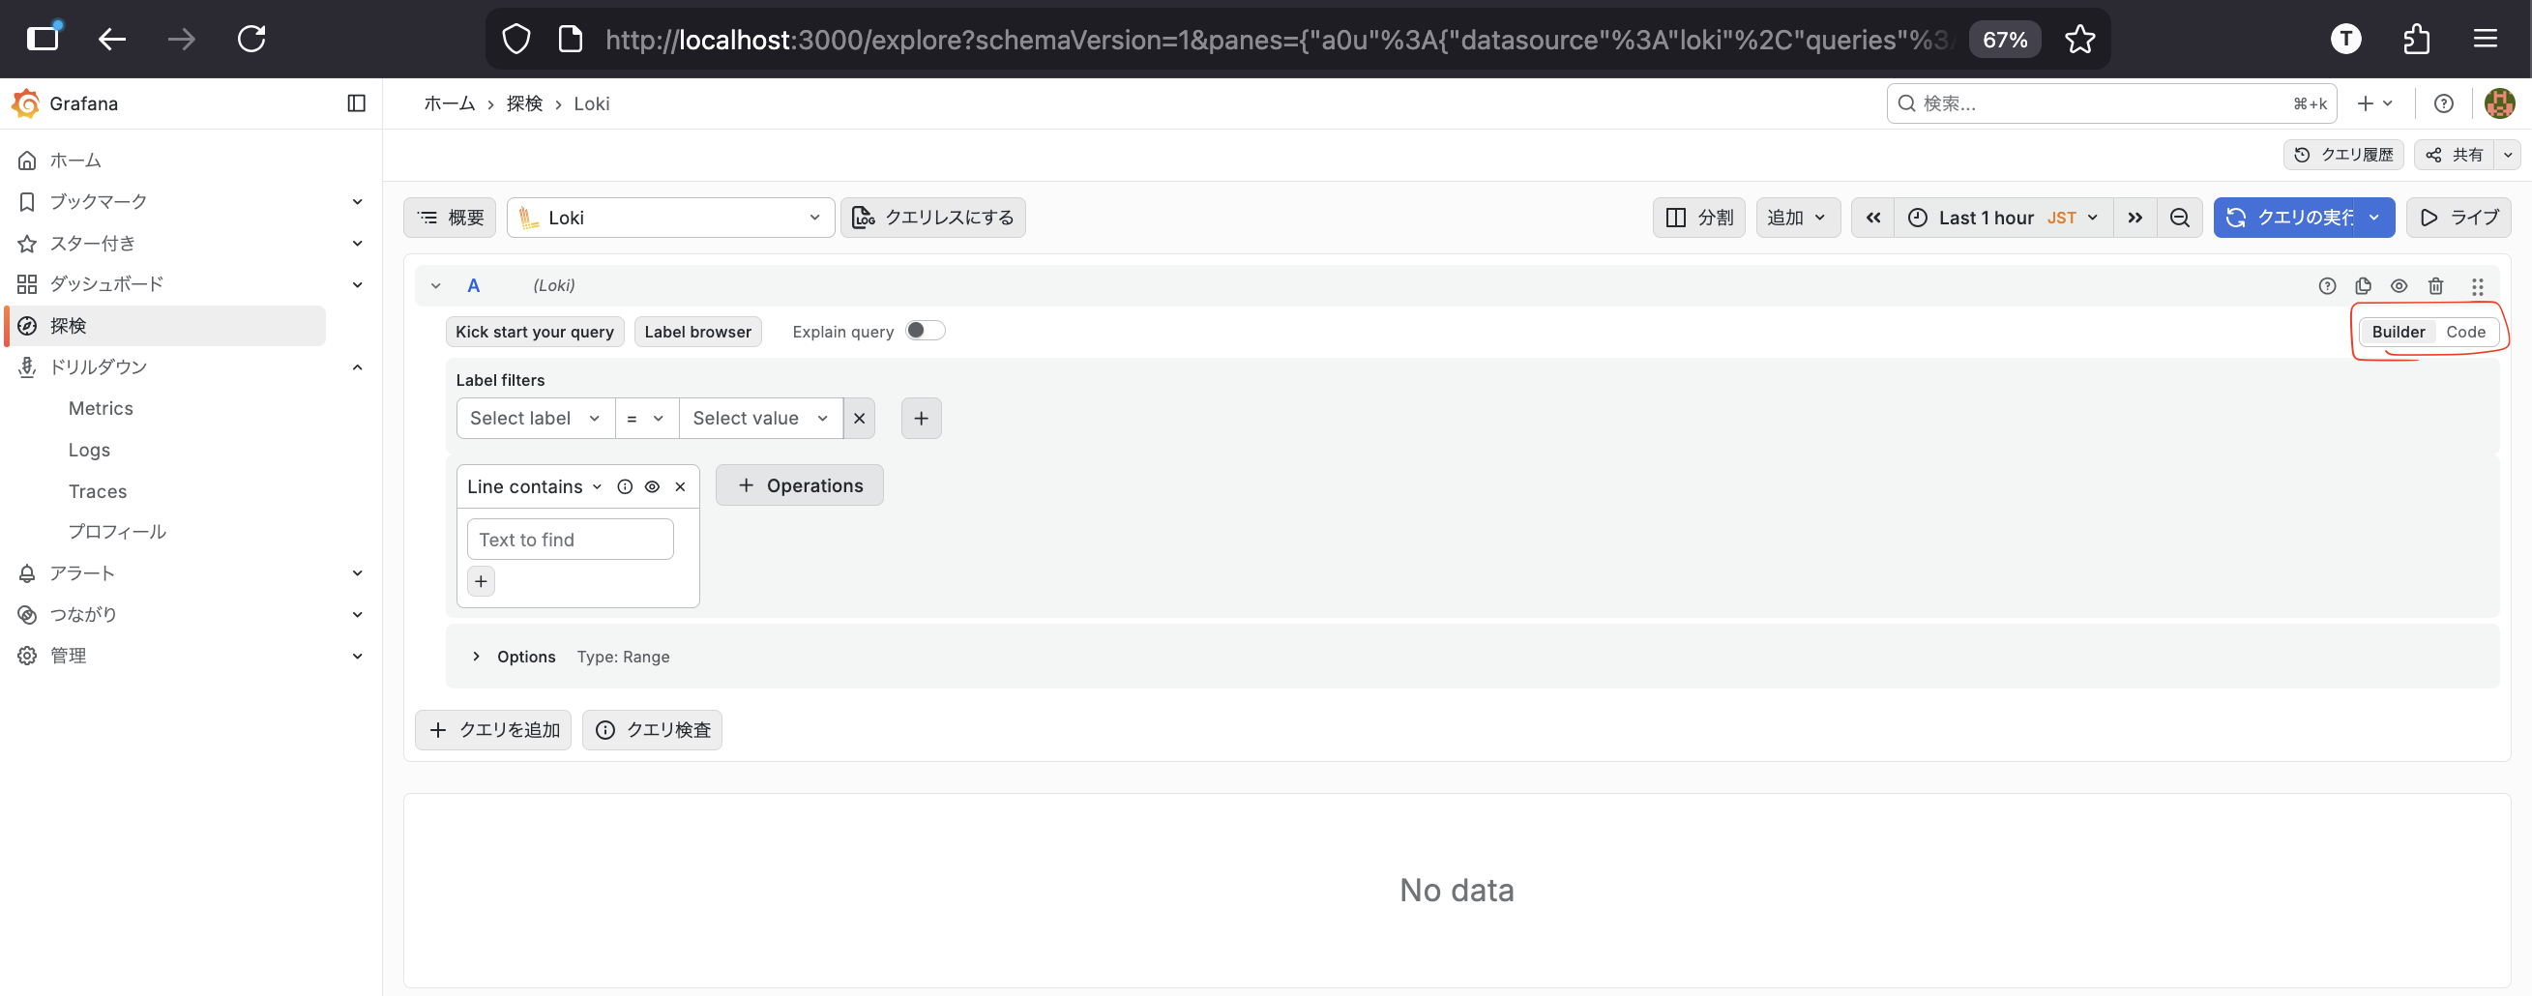Hide the Line contains operation with eye
Viewport: 2532px width, 996px height.
[652, 486]
